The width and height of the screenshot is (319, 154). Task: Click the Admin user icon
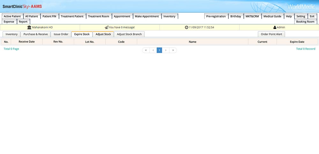275,27
